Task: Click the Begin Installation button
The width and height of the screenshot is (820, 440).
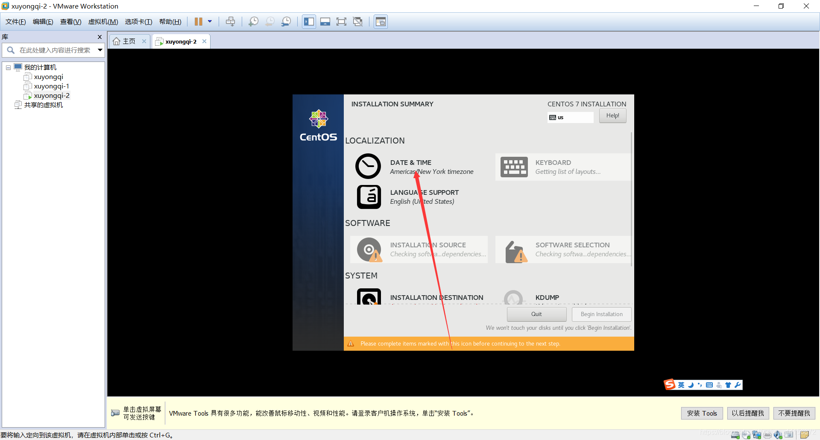Action: [x=601, y=314]
